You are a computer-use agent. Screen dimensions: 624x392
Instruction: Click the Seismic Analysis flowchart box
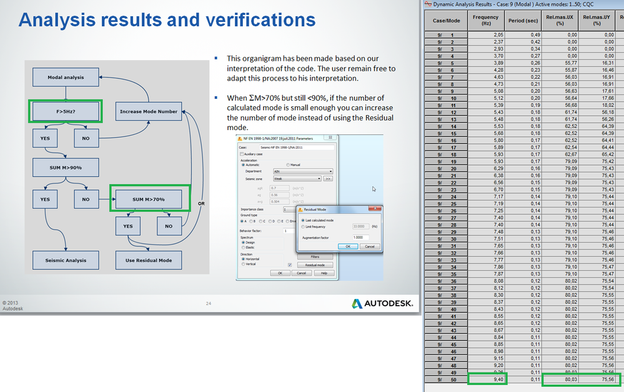tap(66, 260)
